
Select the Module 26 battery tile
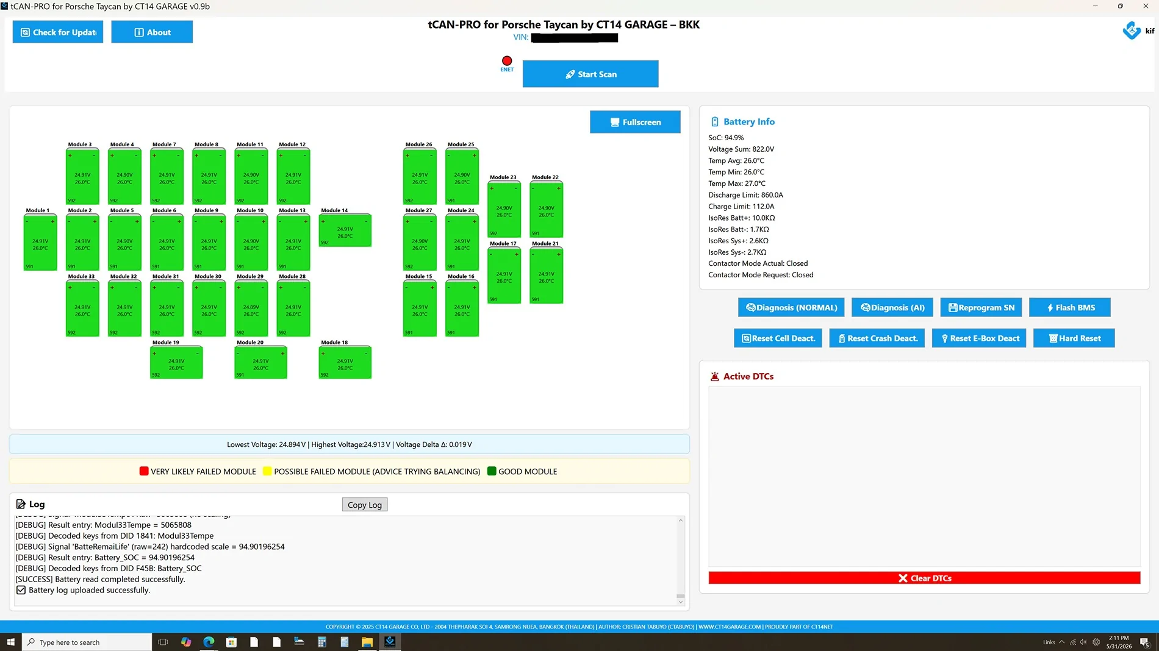pos(420,176)
